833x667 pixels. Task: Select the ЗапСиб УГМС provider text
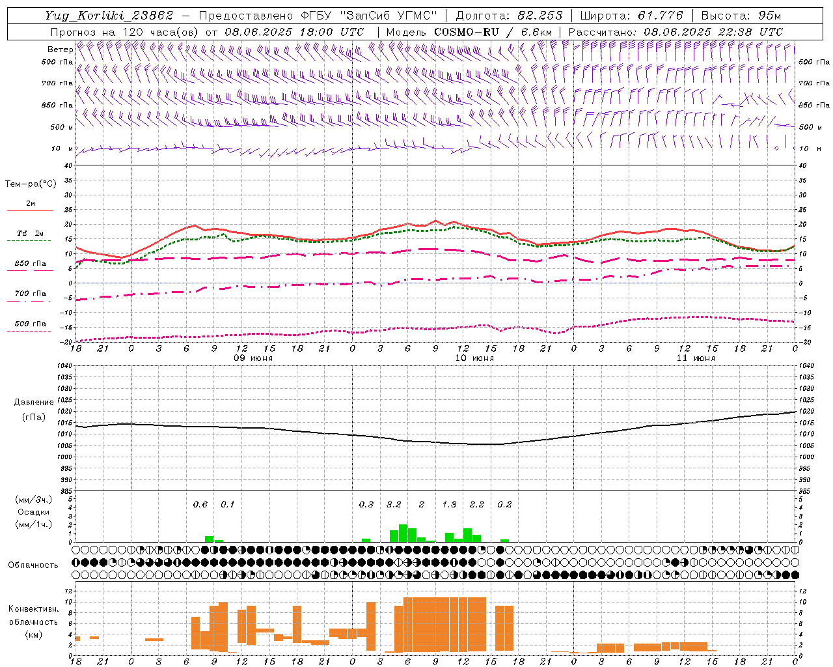pos(389,16)
